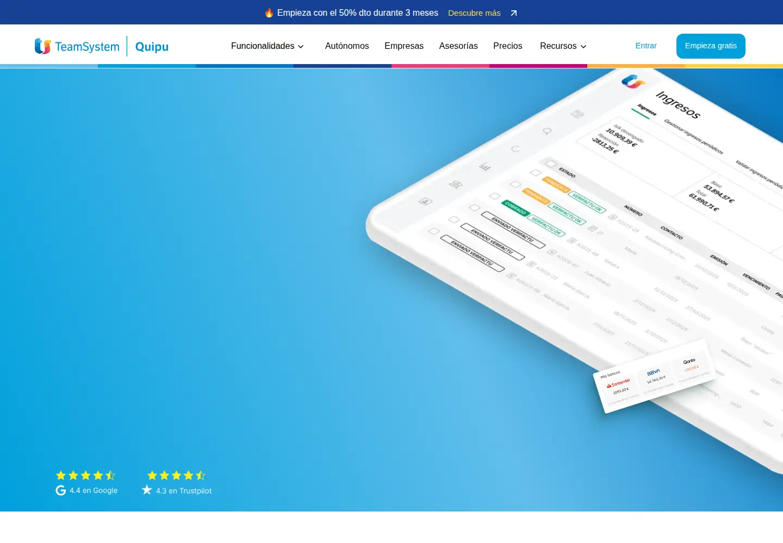
Task: Click the arrow icon beside Descubre más
Action: click(x=514, y=13)
